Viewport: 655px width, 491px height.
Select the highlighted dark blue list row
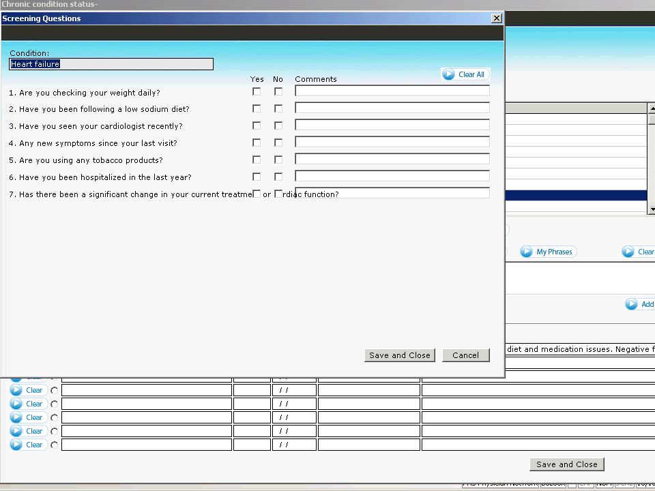tap(576, 196)
